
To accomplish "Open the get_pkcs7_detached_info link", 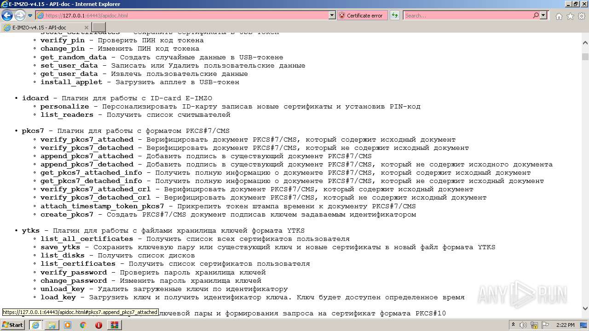I will point(91,181).
